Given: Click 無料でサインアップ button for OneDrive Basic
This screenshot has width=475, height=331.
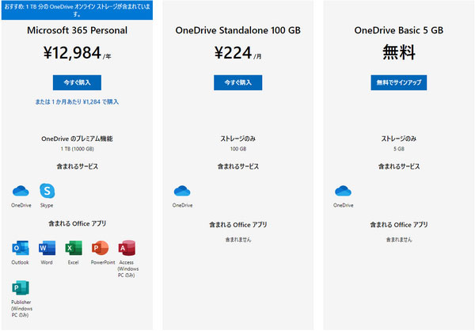Looking at the screenshot, I should (x=399, y=82).
